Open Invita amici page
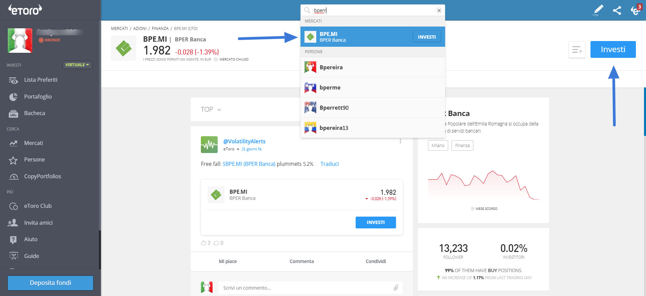This screenshot has width=646, height=296. point(38,223)
